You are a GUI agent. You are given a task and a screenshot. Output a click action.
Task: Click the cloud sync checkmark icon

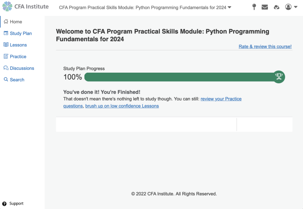(x=276, y=7)
